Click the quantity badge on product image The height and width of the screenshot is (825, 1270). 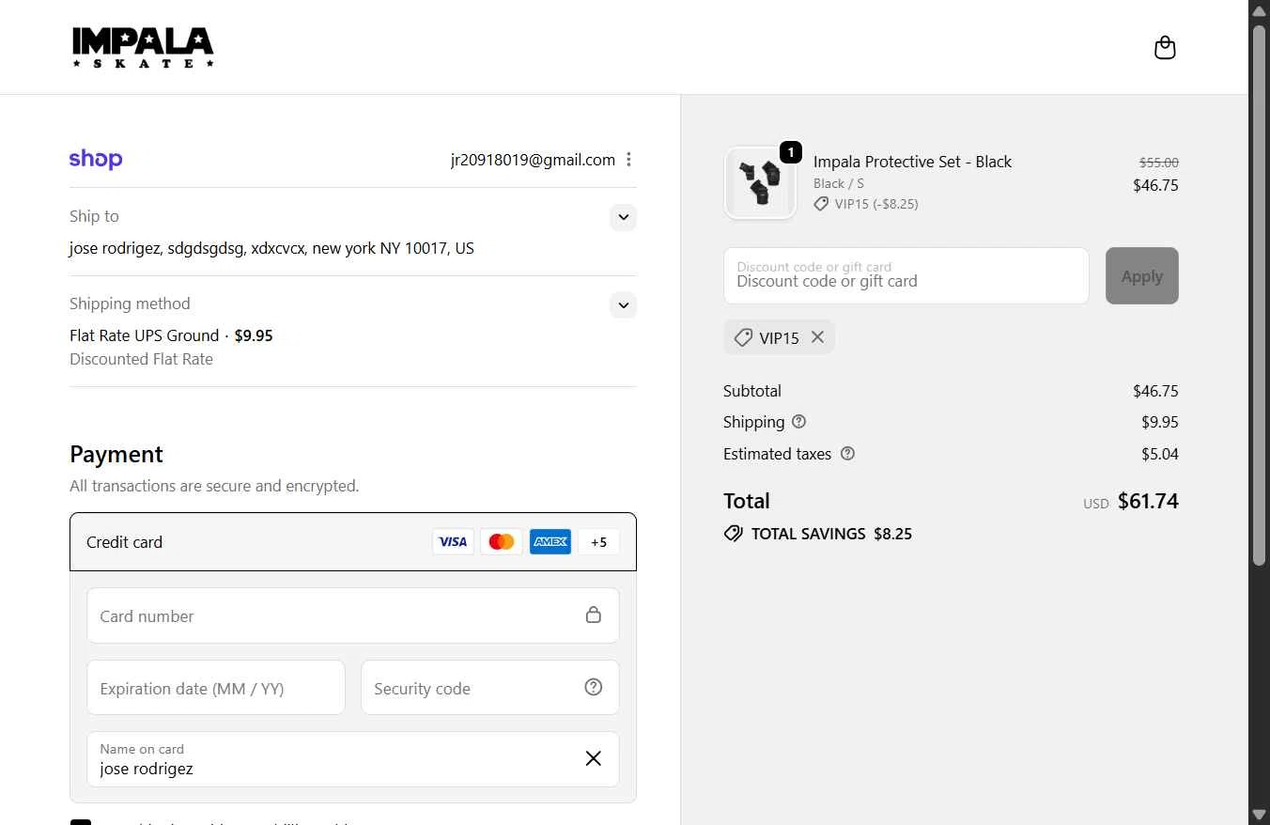click(x=791, y=151)
